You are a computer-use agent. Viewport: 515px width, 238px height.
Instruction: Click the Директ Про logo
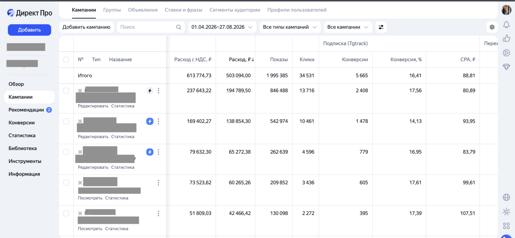pos(29,13)
